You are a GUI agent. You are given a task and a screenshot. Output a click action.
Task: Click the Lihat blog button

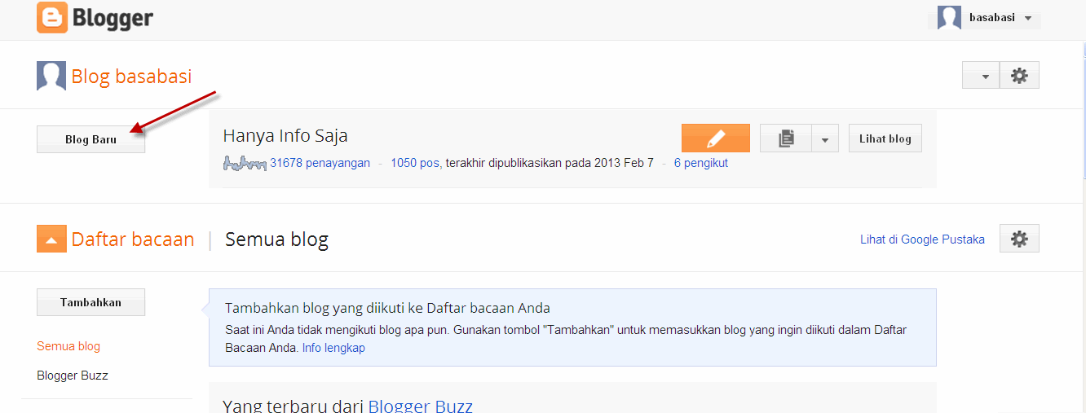(x=885, y=138)
